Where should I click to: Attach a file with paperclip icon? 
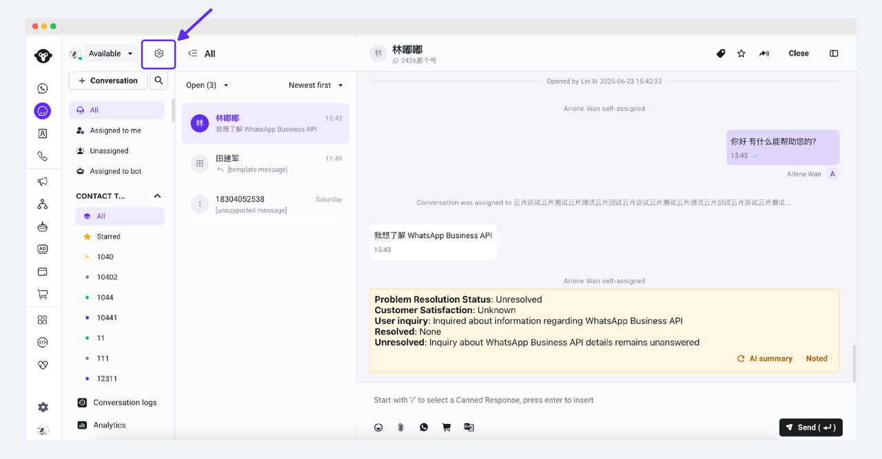400,427
